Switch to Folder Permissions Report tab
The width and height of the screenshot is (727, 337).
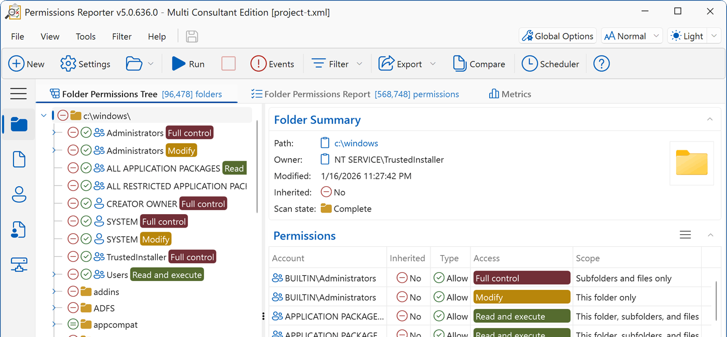[355, 94]
